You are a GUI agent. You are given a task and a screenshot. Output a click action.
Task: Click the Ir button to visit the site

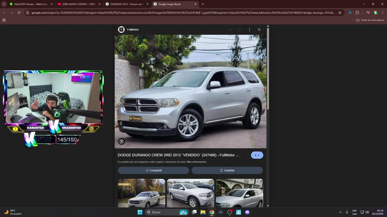click(x=257, y=155)
